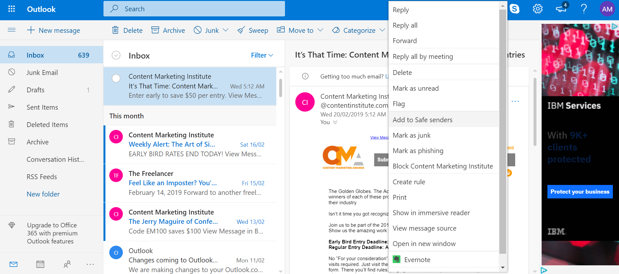Expand the Categorize dropdown arrow
This screenshot has height=274, width=619.
[x=382, y=30]
